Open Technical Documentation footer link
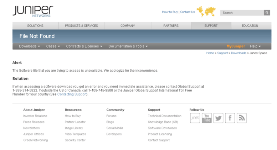This screenshot has height=150, width=277. (165, 116)
